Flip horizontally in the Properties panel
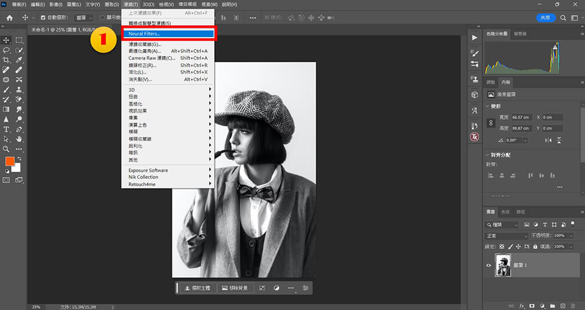This screenshot has height=310, width=585. click(x=548, y=140)
